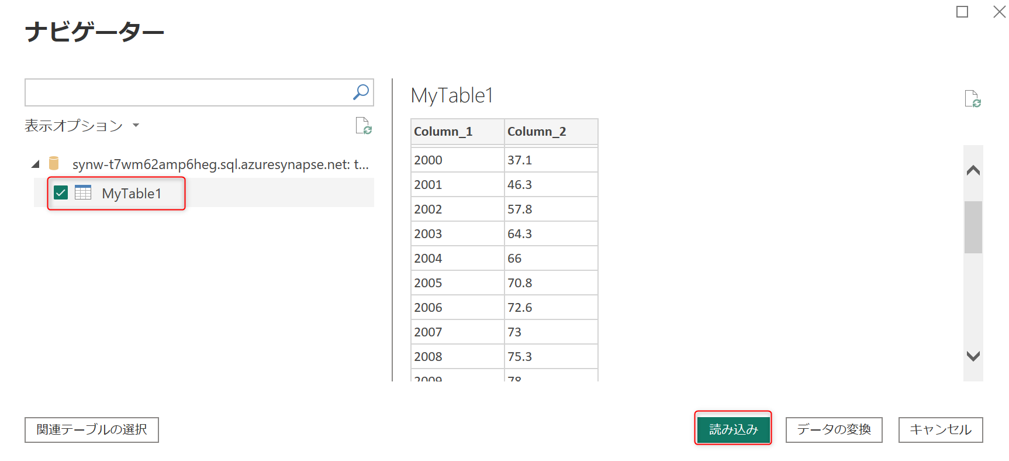Image resolution: width=1009 pixels, height=461 pixels.
Task: Click the MyTable1 table icon
Action: 83,193
